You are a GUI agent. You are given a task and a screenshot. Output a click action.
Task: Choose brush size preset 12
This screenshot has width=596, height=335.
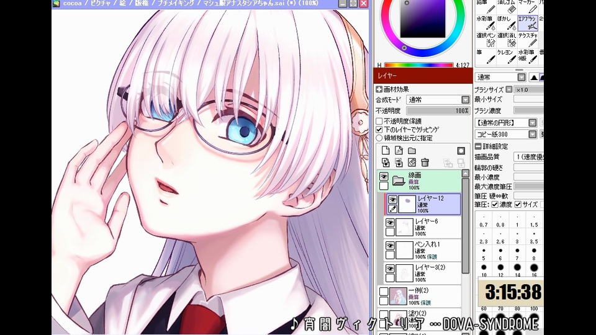tap(500, 270)
